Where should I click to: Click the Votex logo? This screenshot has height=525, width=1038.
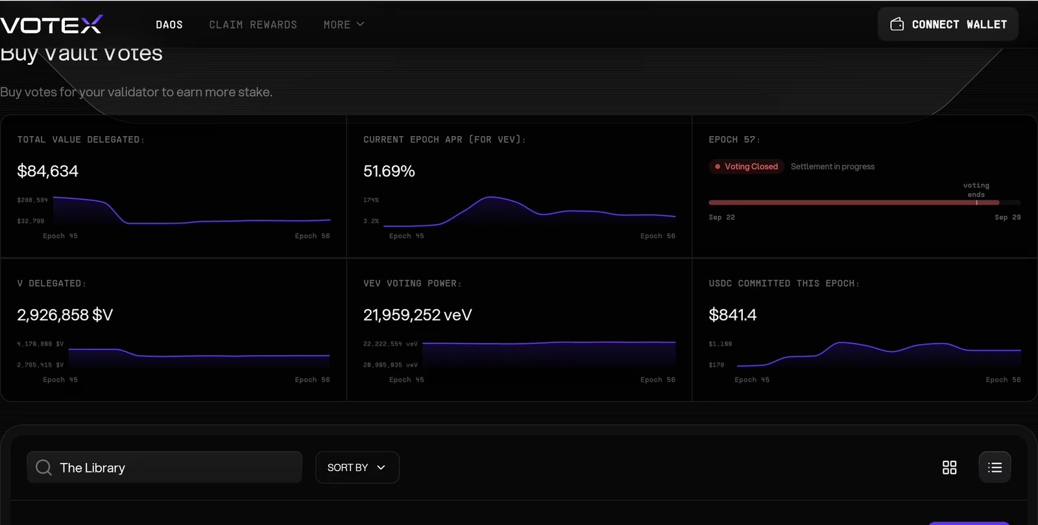tap(51, 25)
